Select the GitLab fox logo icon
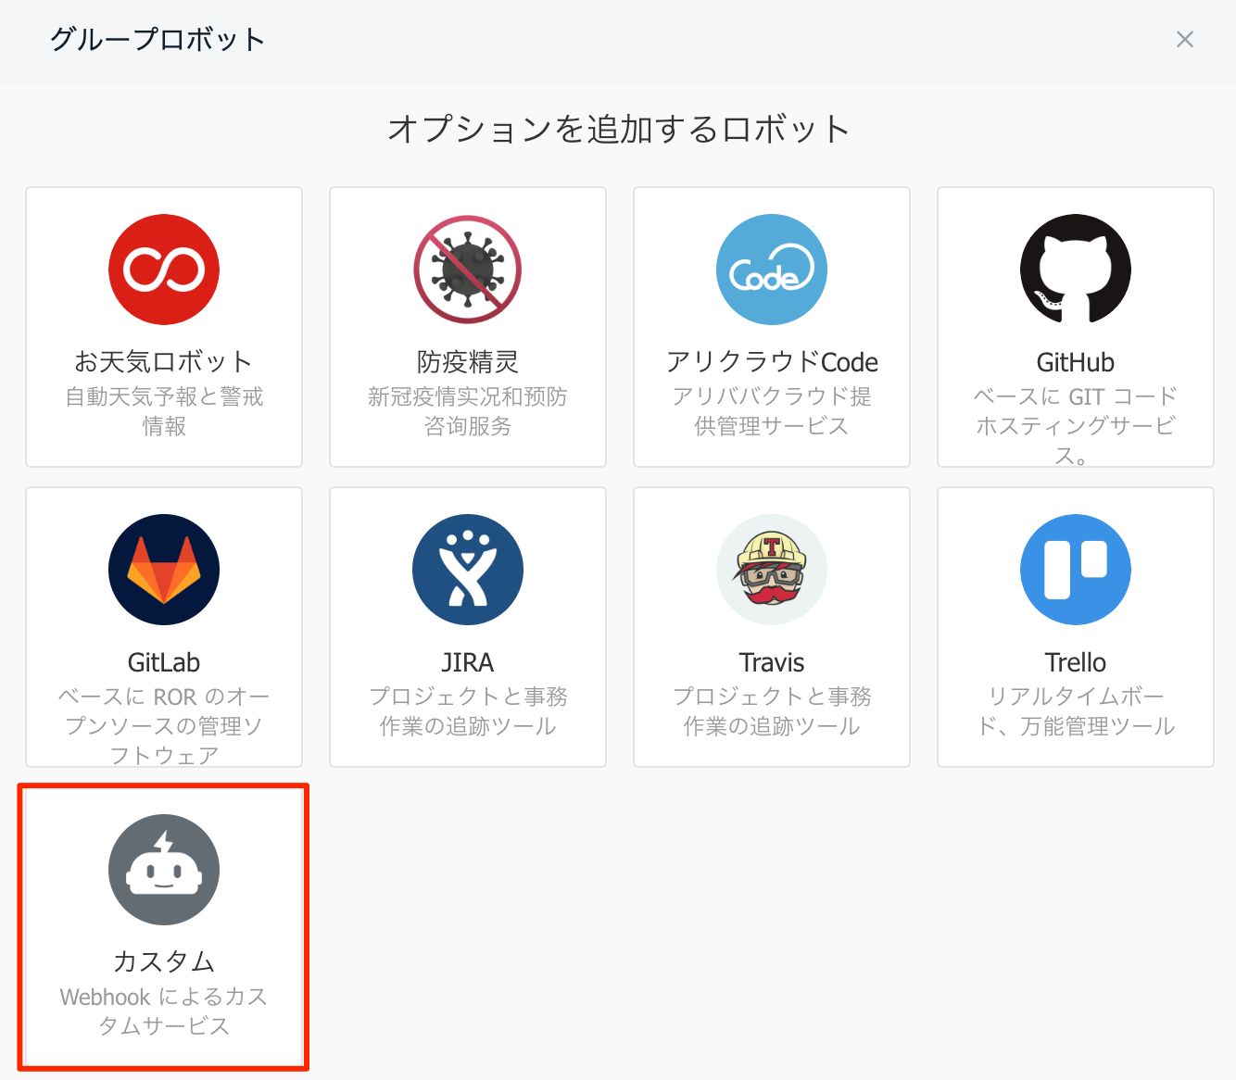Image resolution: width=1236 pixels, height=1080 pixels. point(164,570)
